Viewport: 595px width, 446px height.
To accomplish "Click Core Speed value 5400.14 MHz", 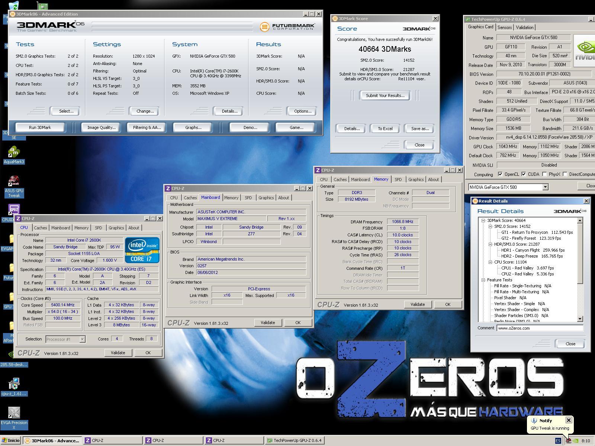I will [63, 305].
